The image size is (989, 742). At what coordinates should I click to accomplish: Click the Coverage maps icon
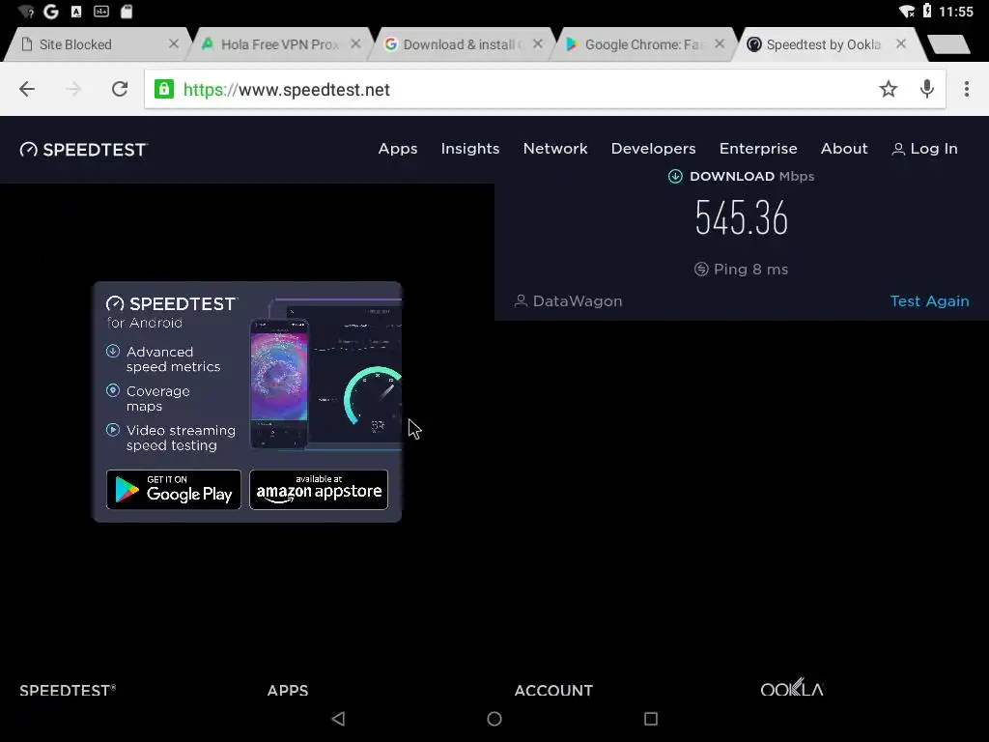(x=113, y=390)
